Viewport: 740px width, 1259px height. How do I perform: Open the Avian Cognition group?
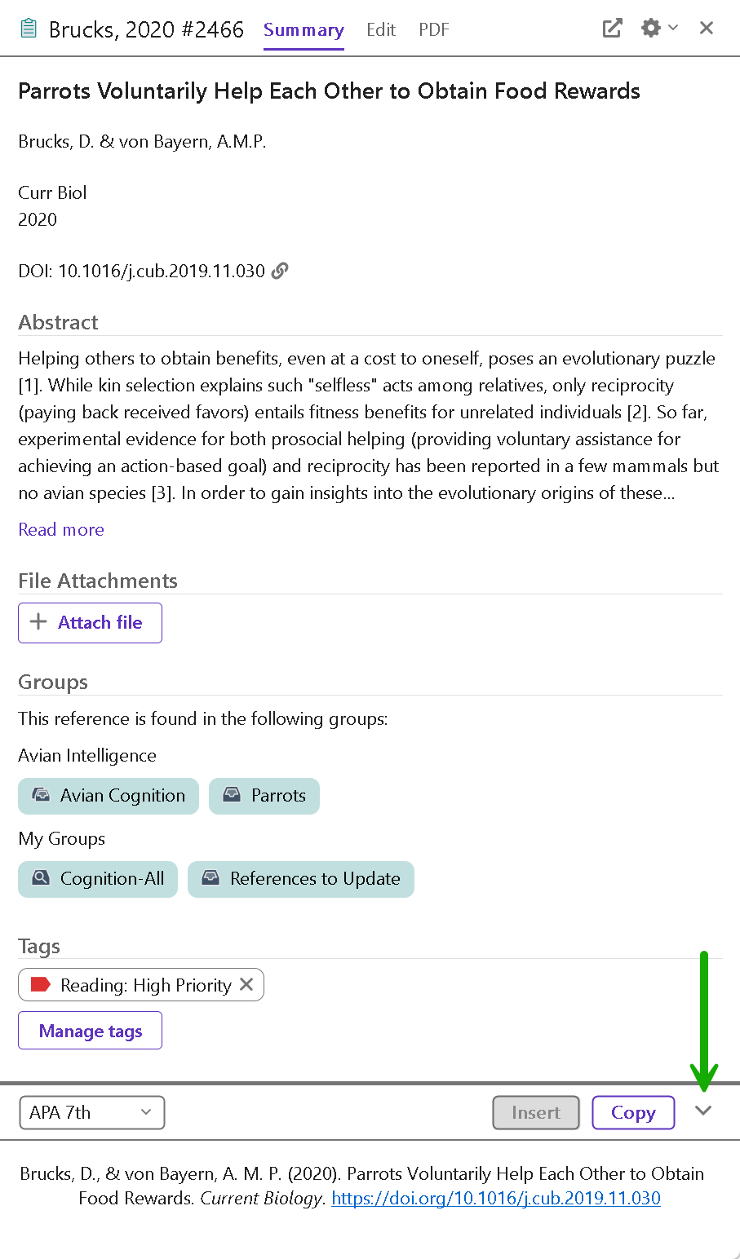(109, 796)
